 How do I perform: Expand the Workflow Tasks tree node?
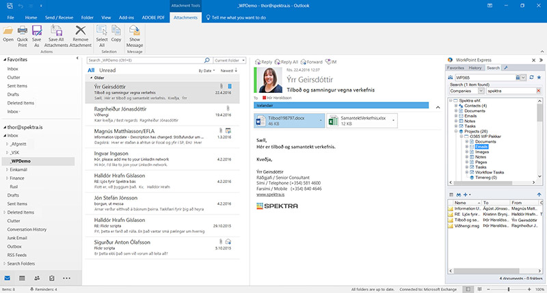click(468, 171)
